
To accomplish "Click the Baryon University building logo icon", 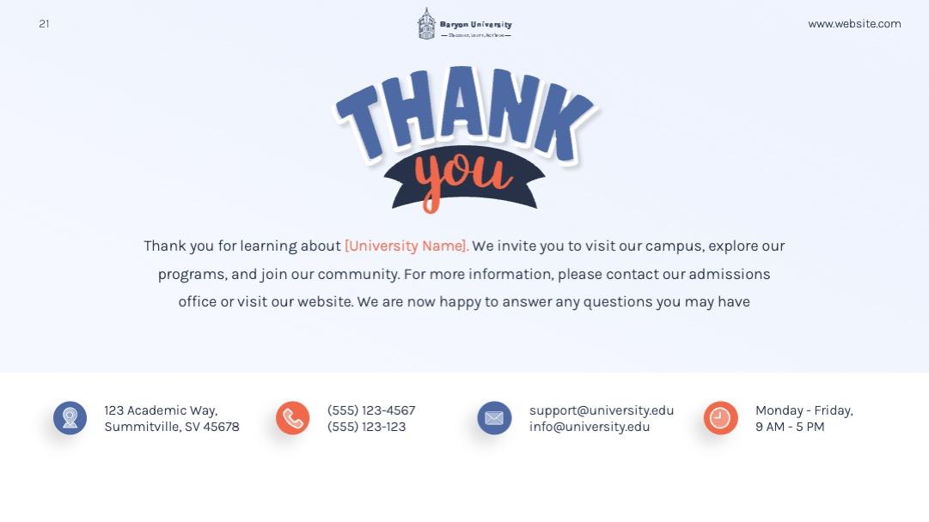I will tap(426, 24).
